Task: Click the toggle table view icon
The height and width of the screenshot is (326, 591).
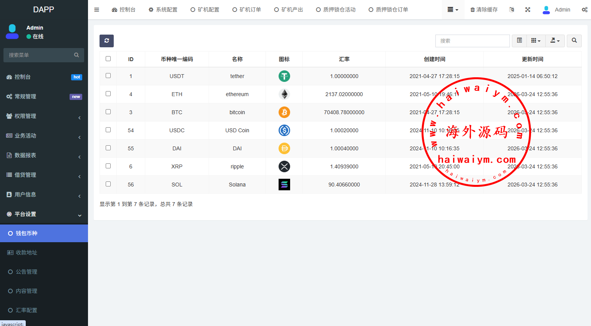Action: (519, 41)
